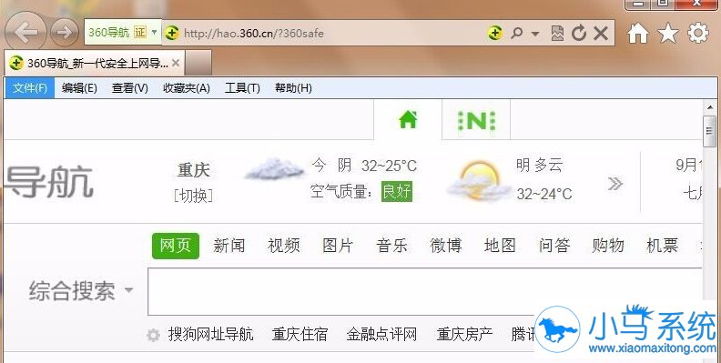Select the 视频 search tab

[284, 246]
